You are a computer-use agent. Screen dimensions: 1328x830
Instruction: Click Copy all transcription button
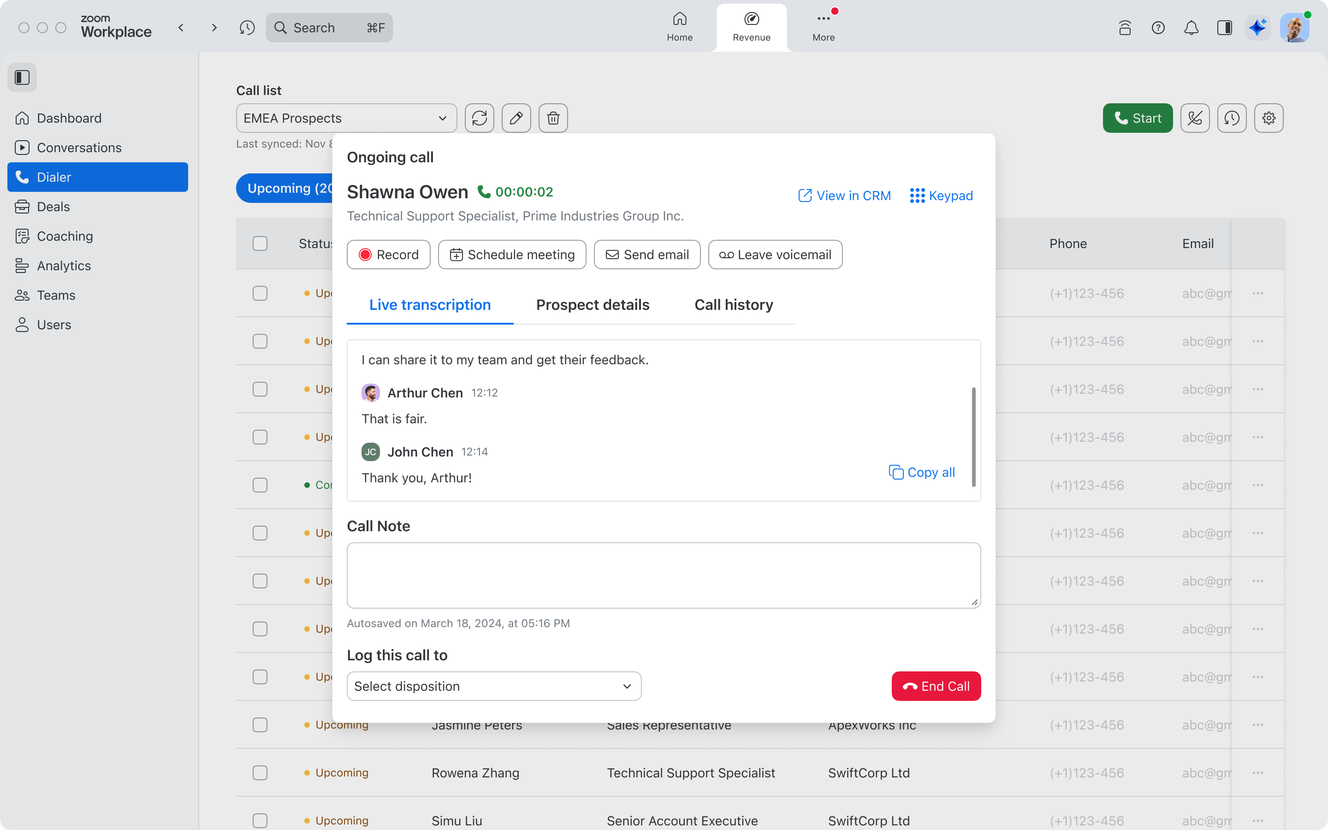(922, 471)
